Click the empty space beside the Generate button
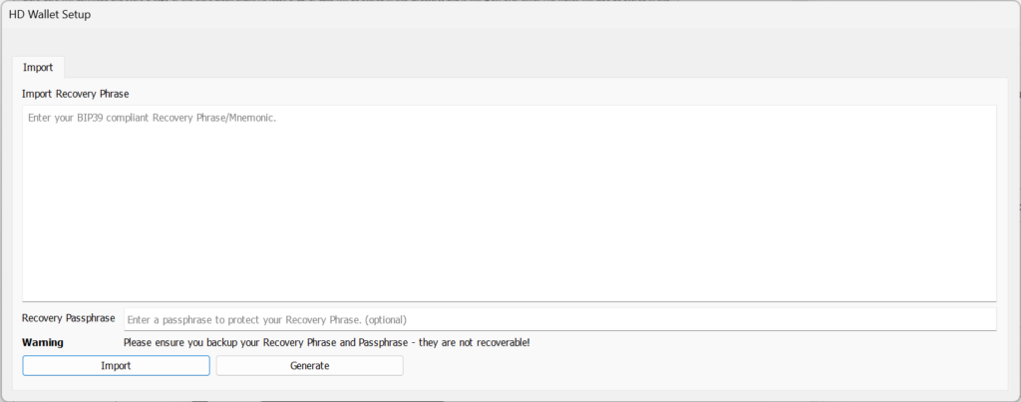The width and height of the screenshot is (1021, 402). pyautogui.click(x=698, y=365)
